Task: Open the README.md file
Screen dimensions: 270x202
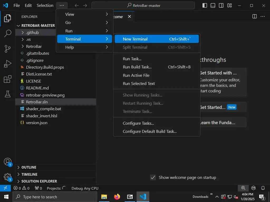Action: click(x=37, y=88)
